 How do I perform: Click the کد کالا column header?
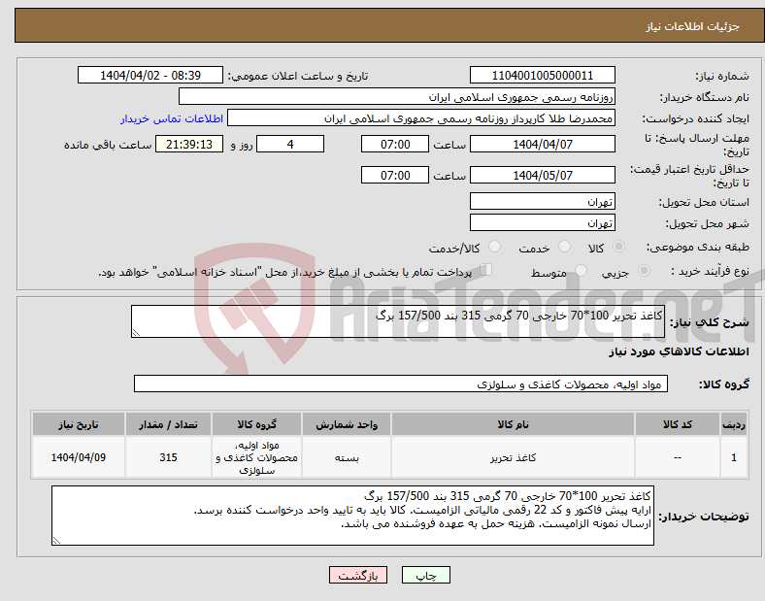click(678, 424)
